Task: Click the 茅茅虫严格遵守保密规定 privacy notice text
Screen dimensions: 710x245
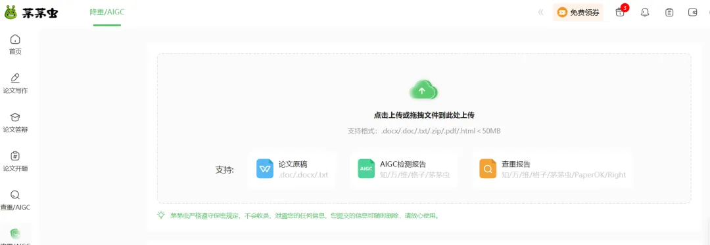Action: [x=304, y=216]
